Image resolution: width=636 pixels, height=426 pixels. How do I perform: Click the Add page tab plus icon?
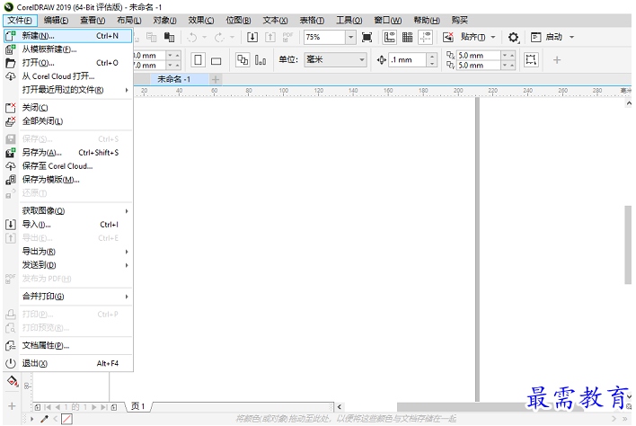pyautogui.click(x=216, y=79)
